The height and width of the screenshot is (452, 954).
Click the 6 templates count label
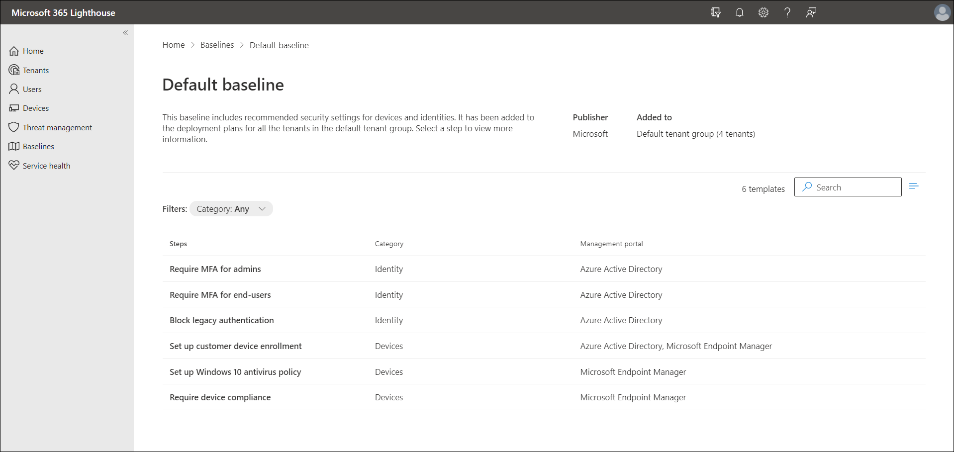pos(763,189)
